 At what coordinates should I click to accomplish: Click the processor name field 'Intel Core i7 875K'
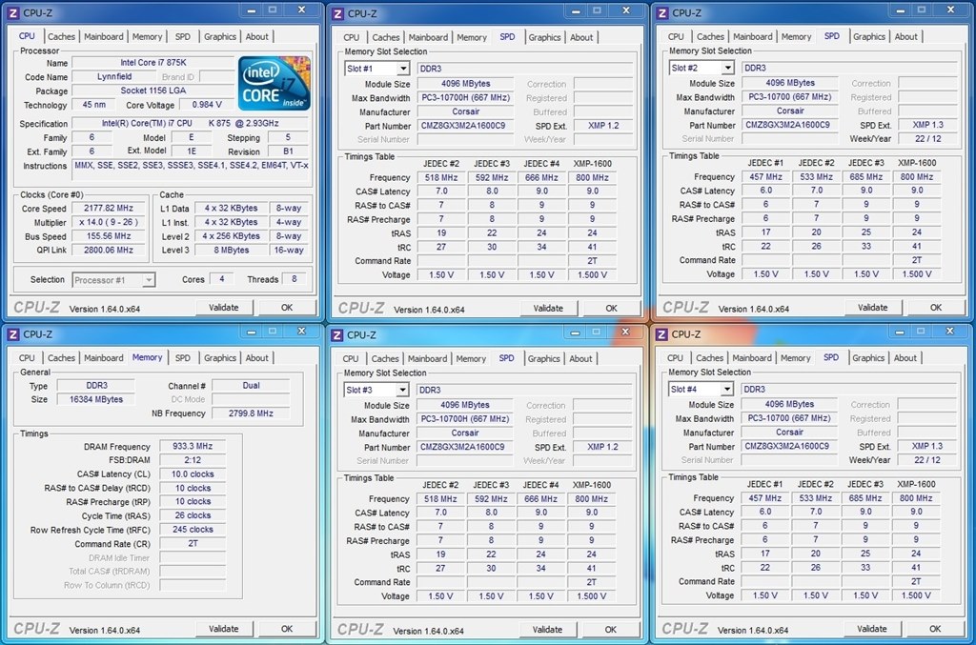(153, 62)
